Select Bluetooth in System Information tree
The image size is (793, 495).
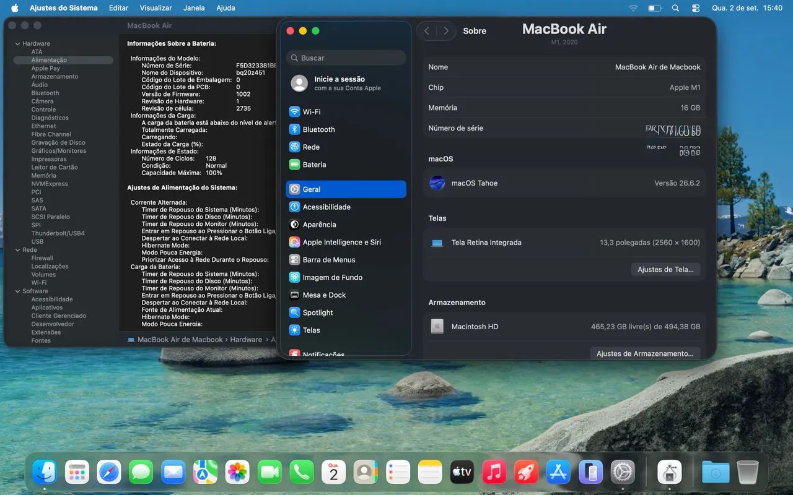(45, 93)
